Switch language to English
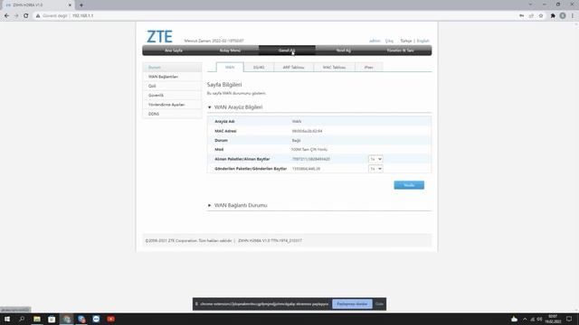The height and width of the screenshot is (325, 579). 422,41
